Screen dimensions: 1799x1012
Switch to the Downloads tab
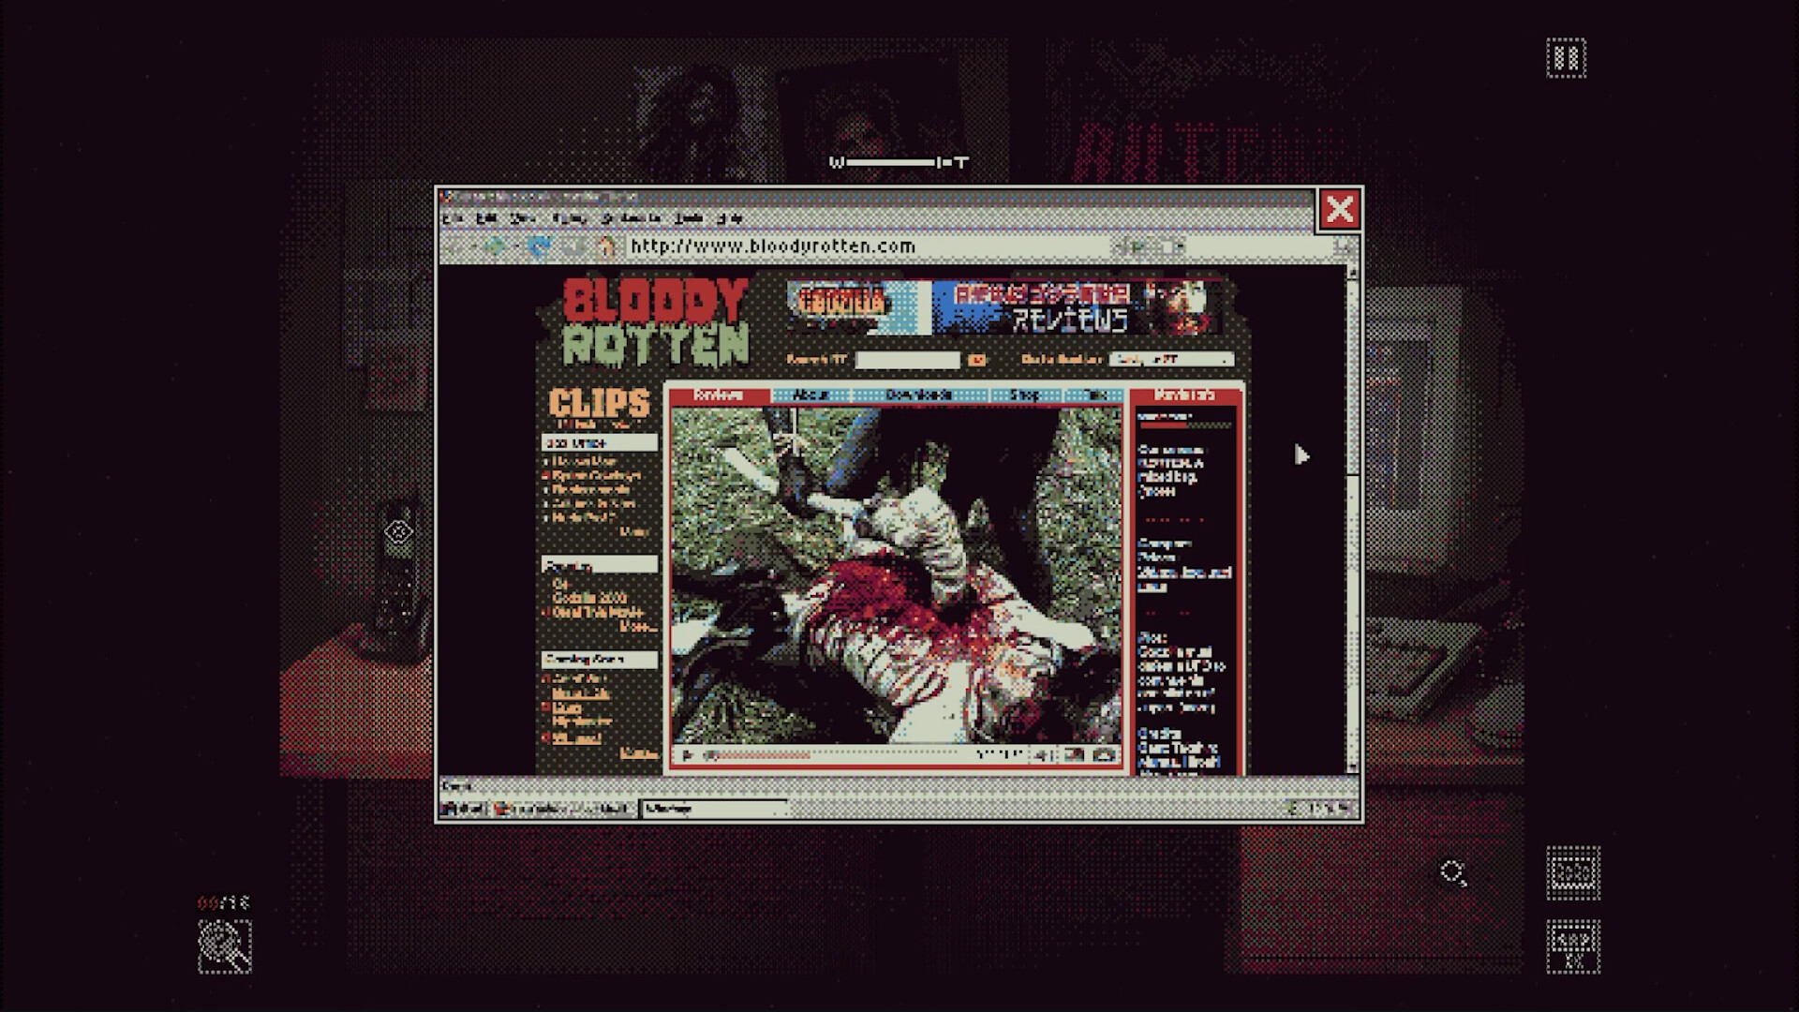[x=919, y=395]
